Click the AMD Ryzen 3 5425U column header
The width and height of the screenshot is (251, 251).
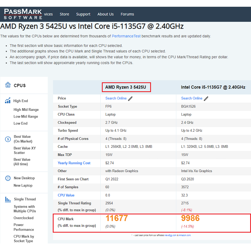(x=126, y=87)
